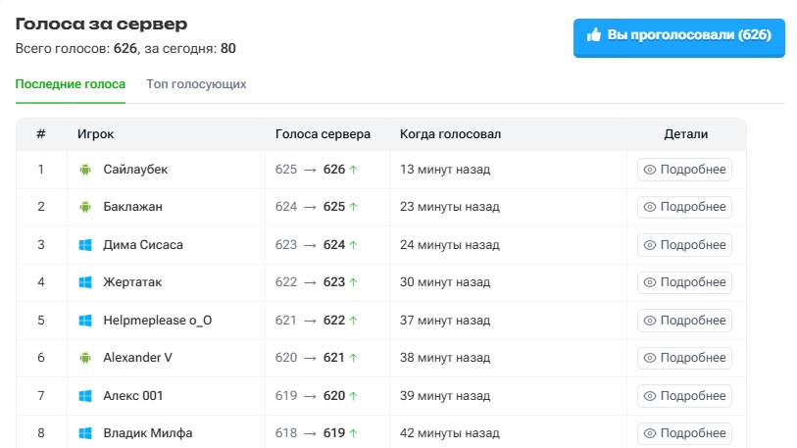Open Подробнее for Сайлаубек's vote

tap(684, 170)
